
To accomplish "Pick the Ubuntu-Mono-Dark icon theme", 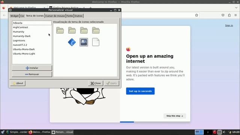I will tap(32, 49).
